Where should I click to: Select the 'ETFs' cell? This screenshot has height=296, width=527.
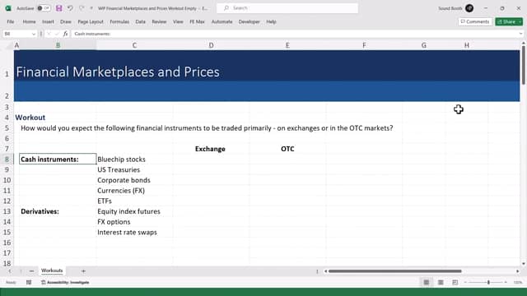pyautogui.click(x=134, y=201)
